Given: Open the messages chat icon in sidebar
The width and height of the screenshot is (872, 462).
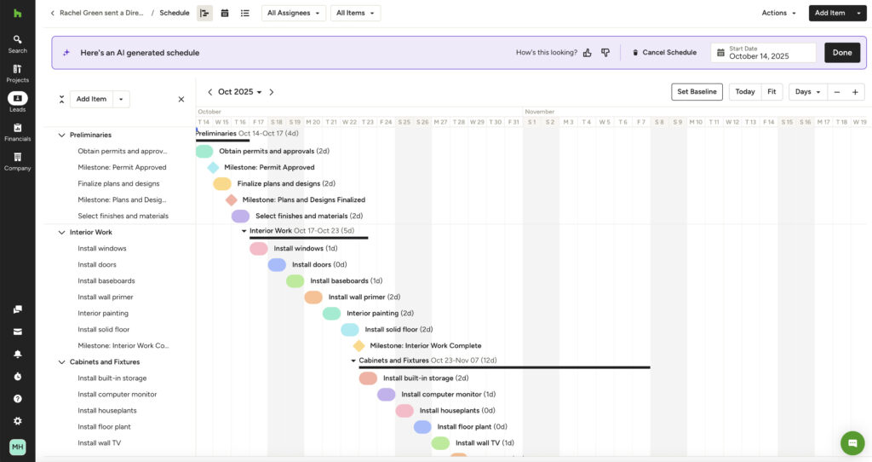Looking at the screenshot, I should [x=17, y=309].
